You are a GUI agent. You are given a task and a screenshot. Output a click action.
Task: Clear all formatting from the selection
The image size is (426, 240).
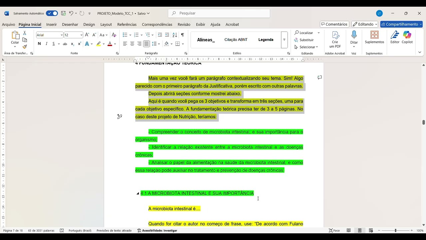(x=114, y=35)
